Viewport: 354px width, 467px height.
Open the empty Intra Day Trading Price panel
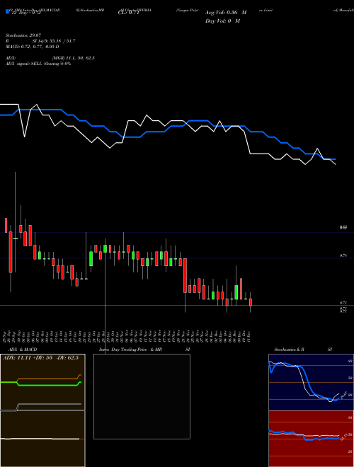click(142, 396)
